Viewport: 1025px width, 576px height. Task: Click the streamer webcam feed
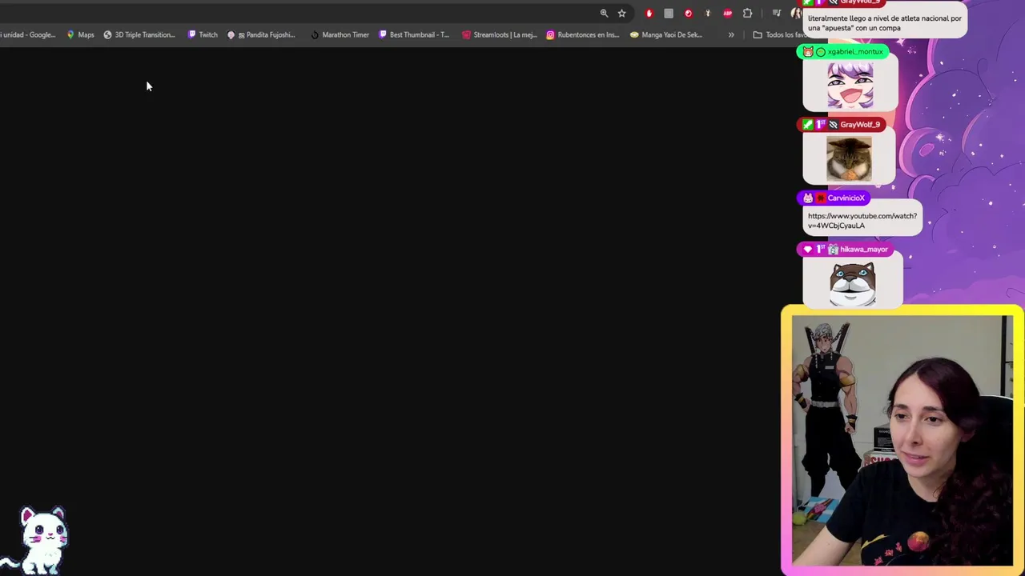click(902, 440)
